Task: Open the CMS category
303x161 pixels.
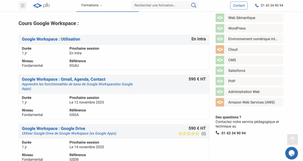Action: (x=249, y=60)
